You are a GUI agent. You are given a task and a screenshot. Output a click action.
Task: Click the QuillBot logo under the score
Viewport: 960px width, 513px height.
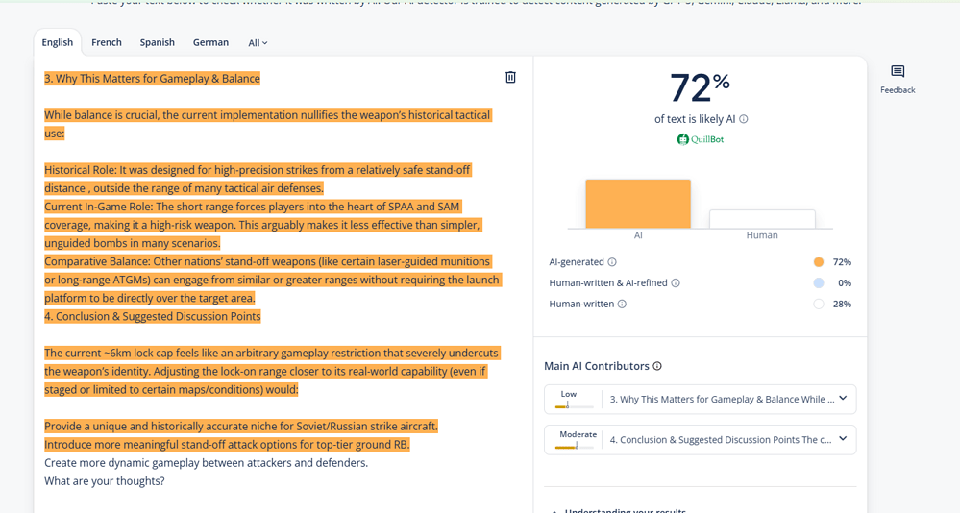[700, 139]
